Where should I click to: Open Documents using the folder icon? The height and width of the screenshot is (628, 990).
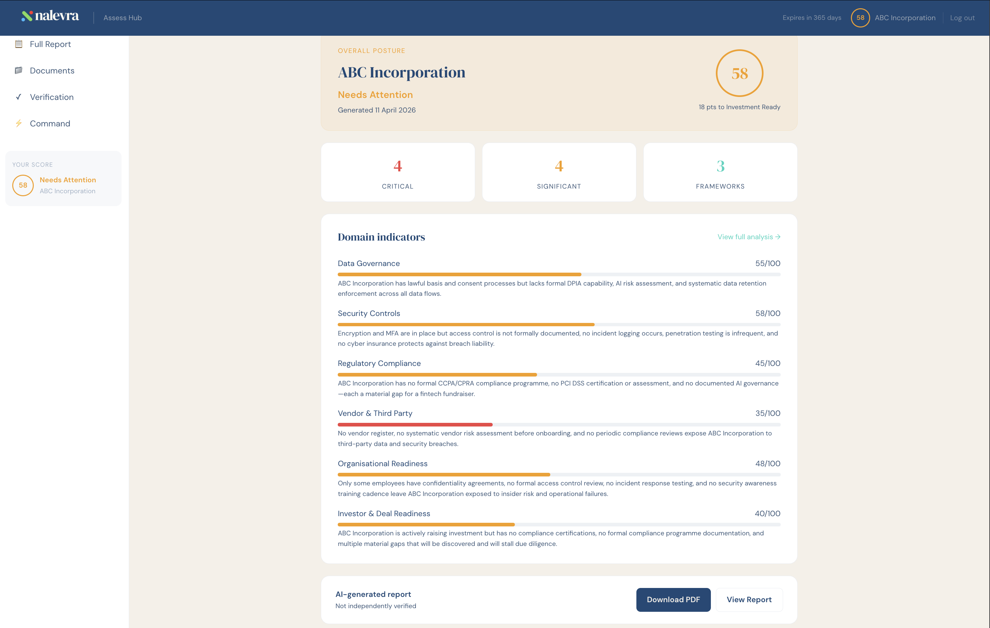pos(19,70)
